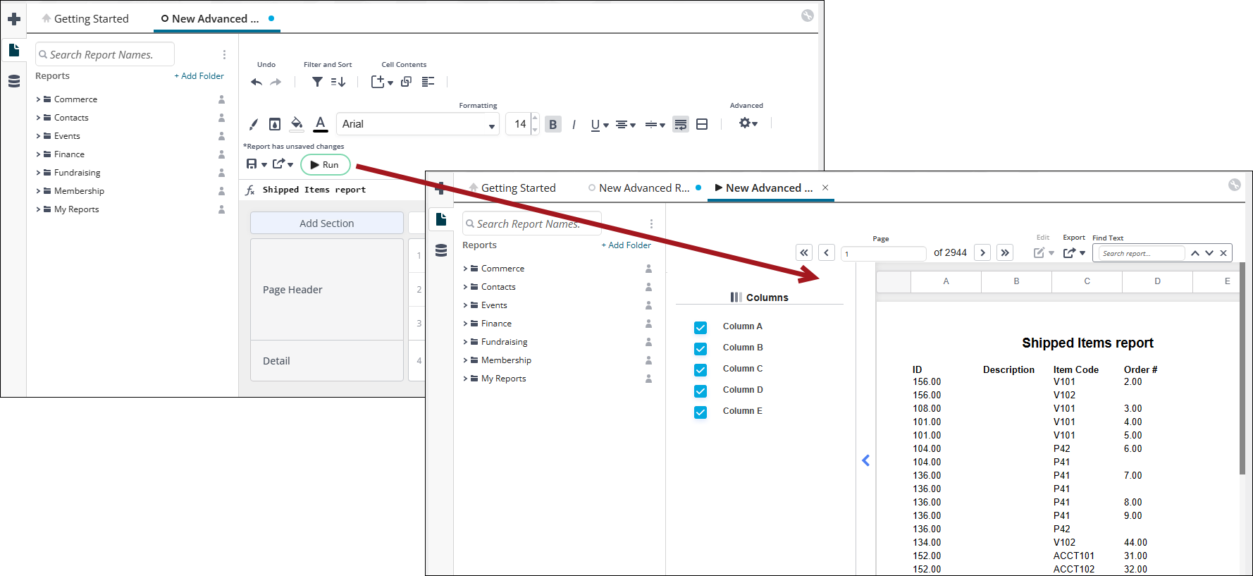Find next match with down chevron

1209,253
